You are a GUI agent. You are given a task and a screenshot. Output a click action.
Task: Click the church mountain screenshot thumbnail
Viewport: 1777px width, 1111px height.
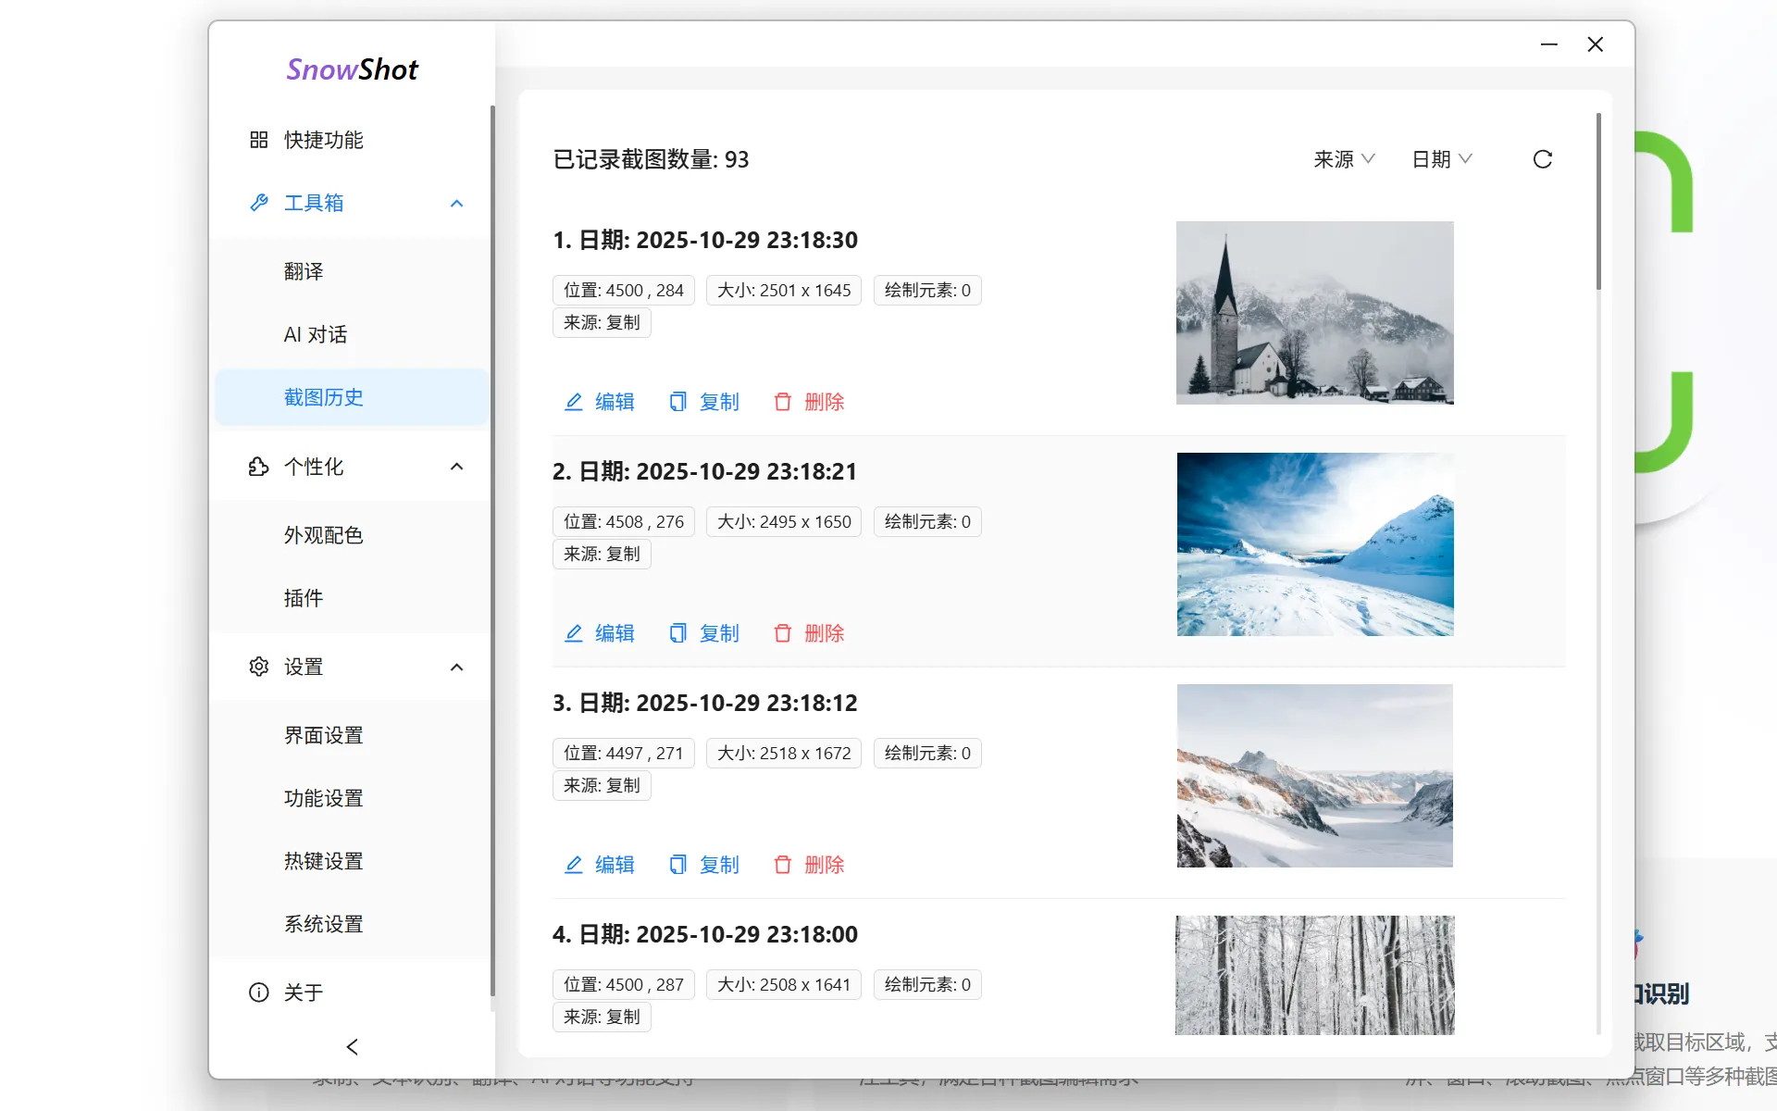tap(1314, 312)
